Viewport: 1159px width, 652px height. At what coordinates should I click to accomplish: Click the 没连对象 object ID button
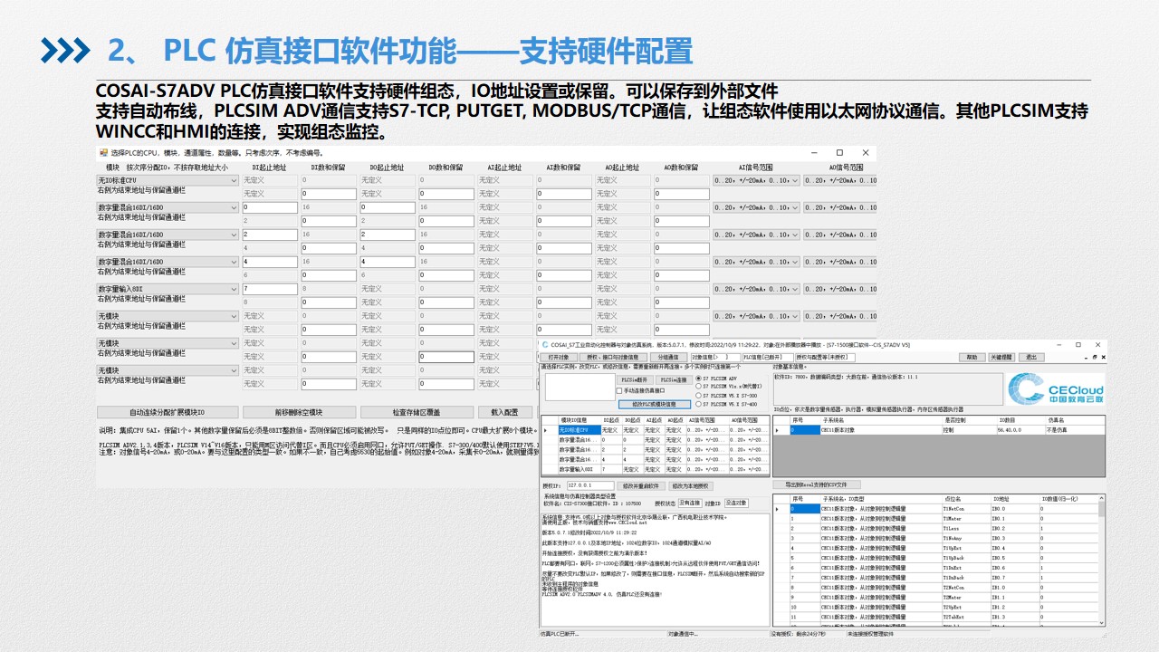(737, 503)
